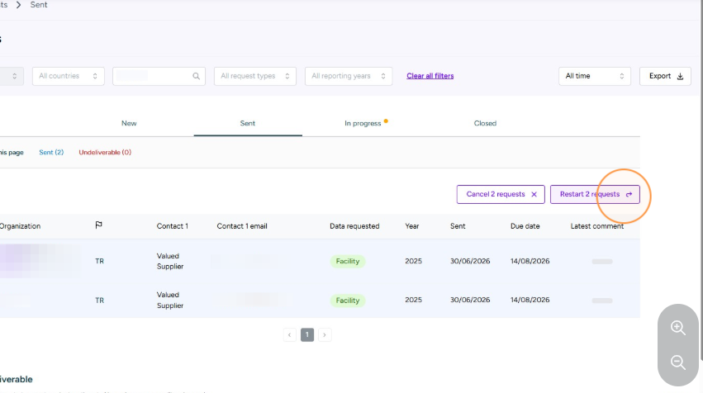
Task: Switch to the Closed tab
Action: coord(485,123)
